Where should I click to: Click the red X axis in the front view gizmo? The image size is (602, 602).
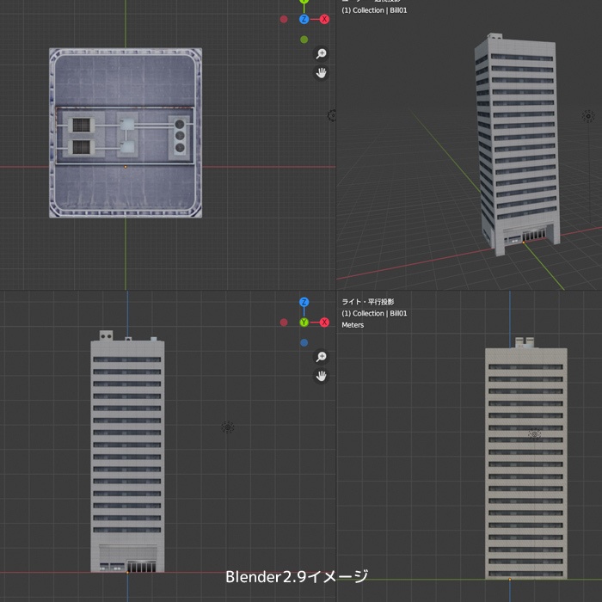[324, 322]
